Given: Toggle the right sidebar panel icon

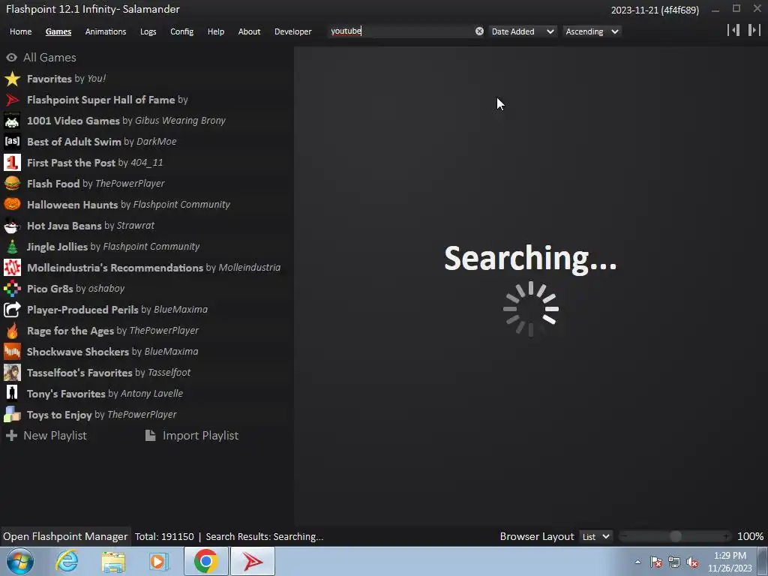Looking at the screenshot, I should 754,30.
